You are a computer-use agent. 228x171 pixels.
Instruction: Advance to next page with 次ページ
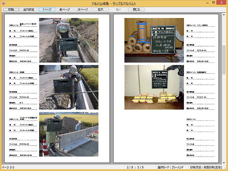pos(84,9)
